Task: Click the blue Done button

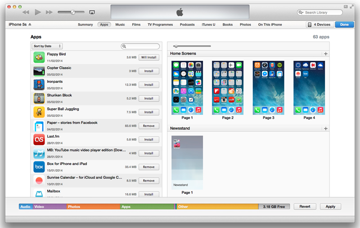Action: point(344,25)
